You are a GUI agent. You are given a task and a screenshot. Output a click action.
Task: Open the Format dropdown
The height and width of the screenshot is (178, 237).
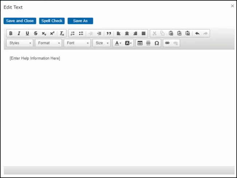(x=49, y=43)
